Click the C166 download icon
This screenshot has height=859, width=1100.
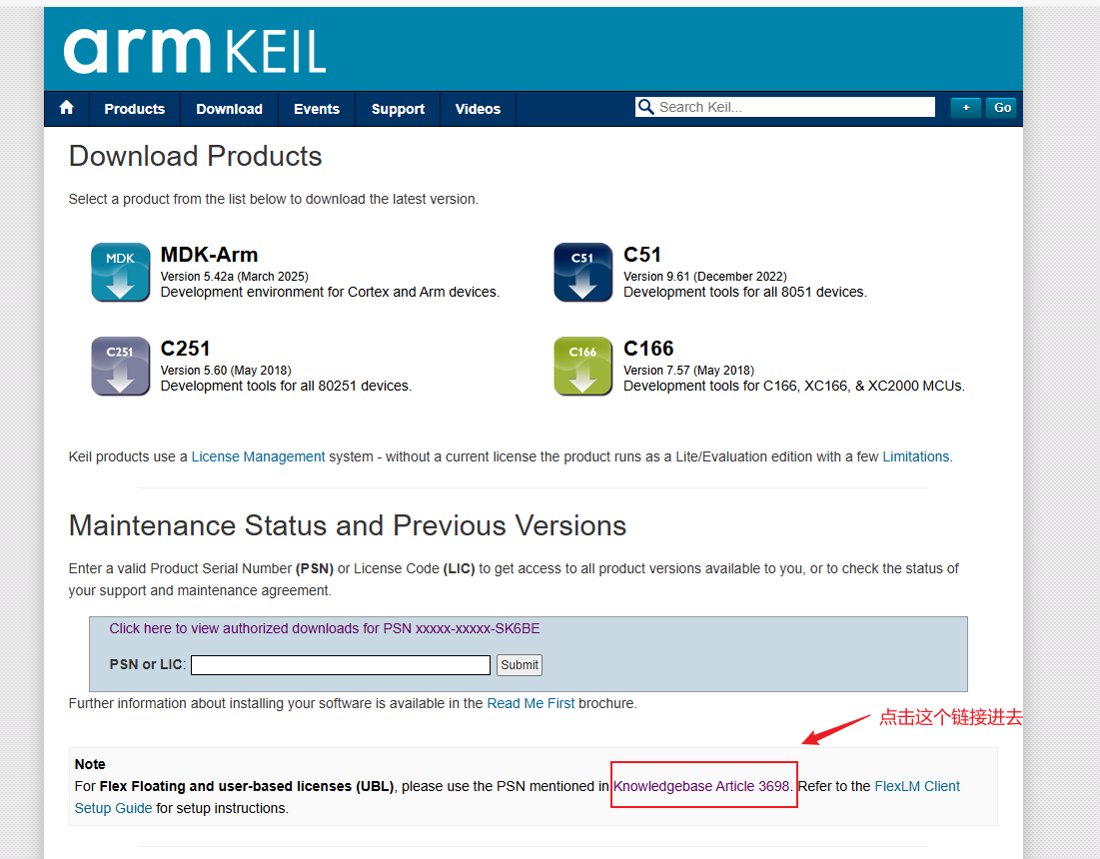tap(583, 366)
